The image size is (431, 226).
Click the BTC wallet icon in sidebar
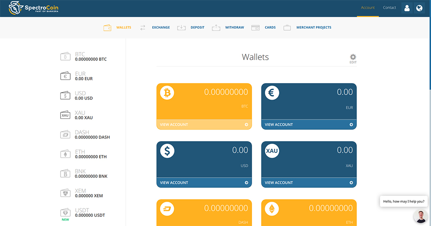pos(65,56)
